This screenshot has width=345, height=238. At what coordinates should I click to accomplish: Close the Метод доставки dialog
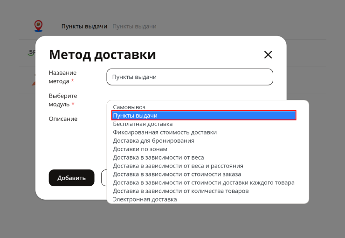[268, 55]
